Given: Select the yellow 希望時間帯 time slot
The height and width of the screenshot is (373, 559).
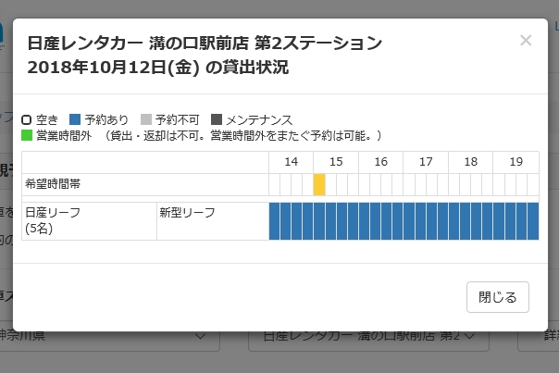Looking at the screenshot, I should (x=319, y=184).
